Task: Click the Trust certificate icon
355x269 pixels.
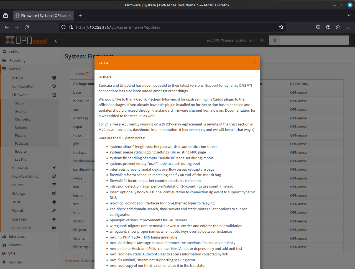Action: click(54, 202)
